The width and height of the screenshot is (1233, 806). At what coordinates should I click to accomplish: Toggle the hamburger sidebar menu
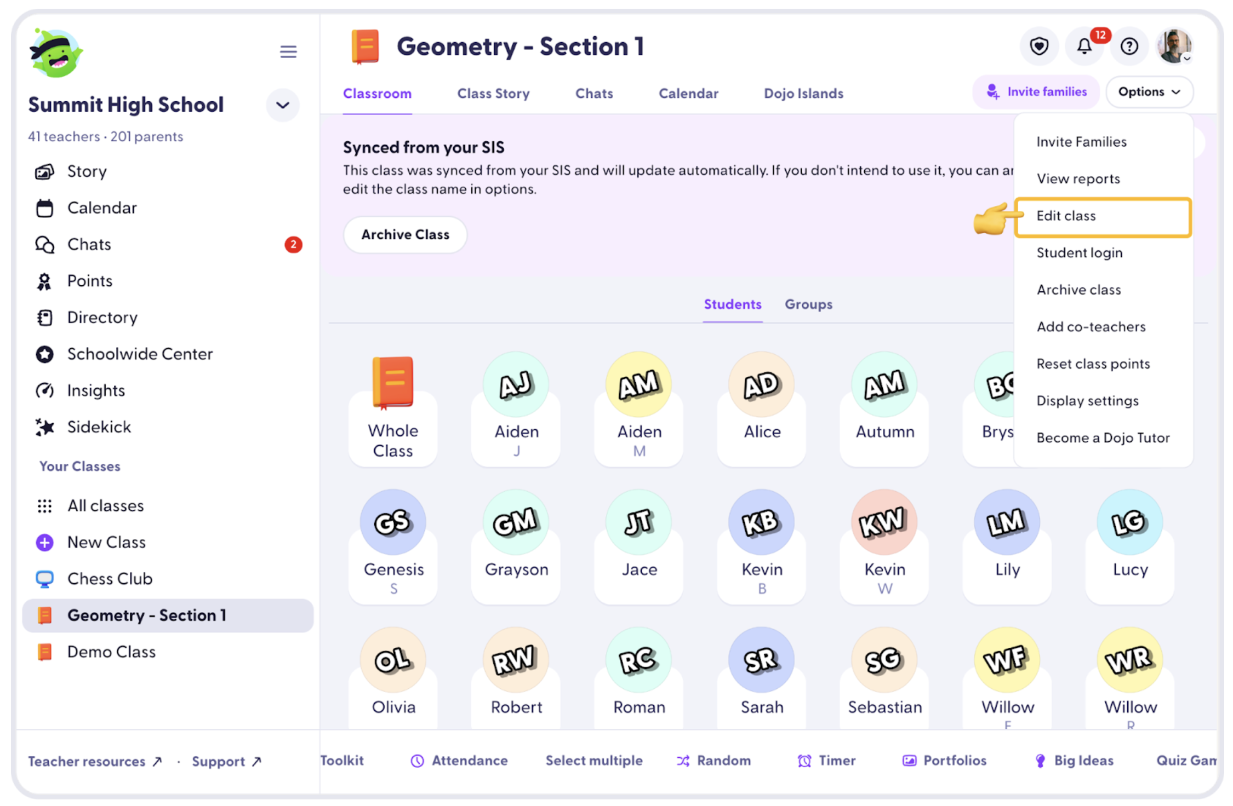click(288, 51)
